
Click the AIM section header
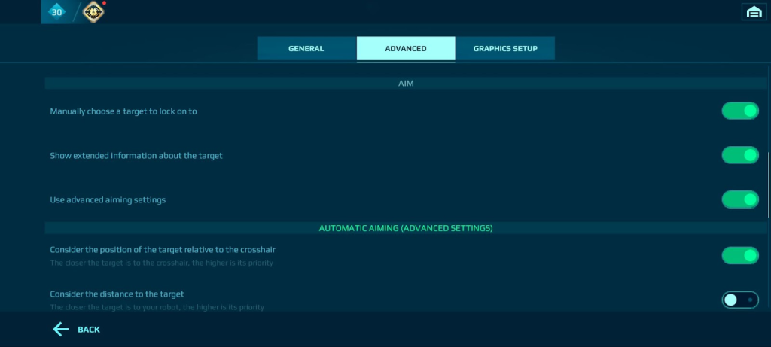(406, 84)
